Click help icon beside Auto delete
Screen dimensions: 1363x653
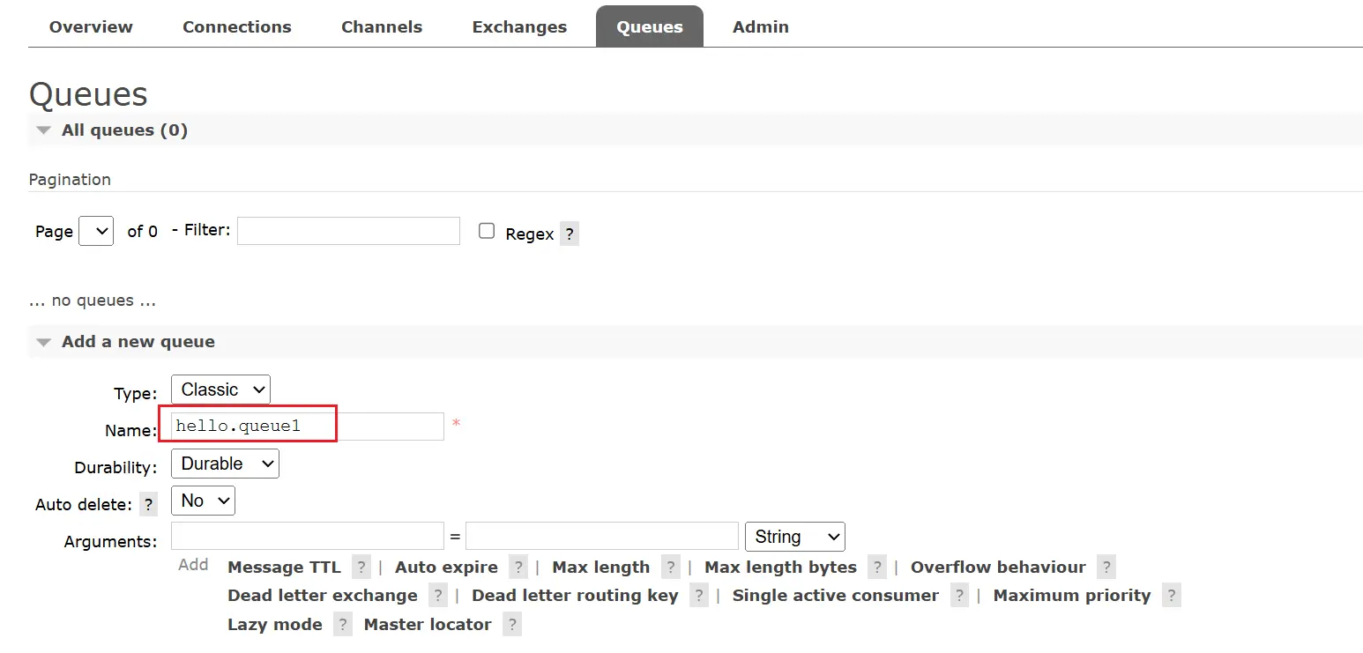(x=149, y=505)
